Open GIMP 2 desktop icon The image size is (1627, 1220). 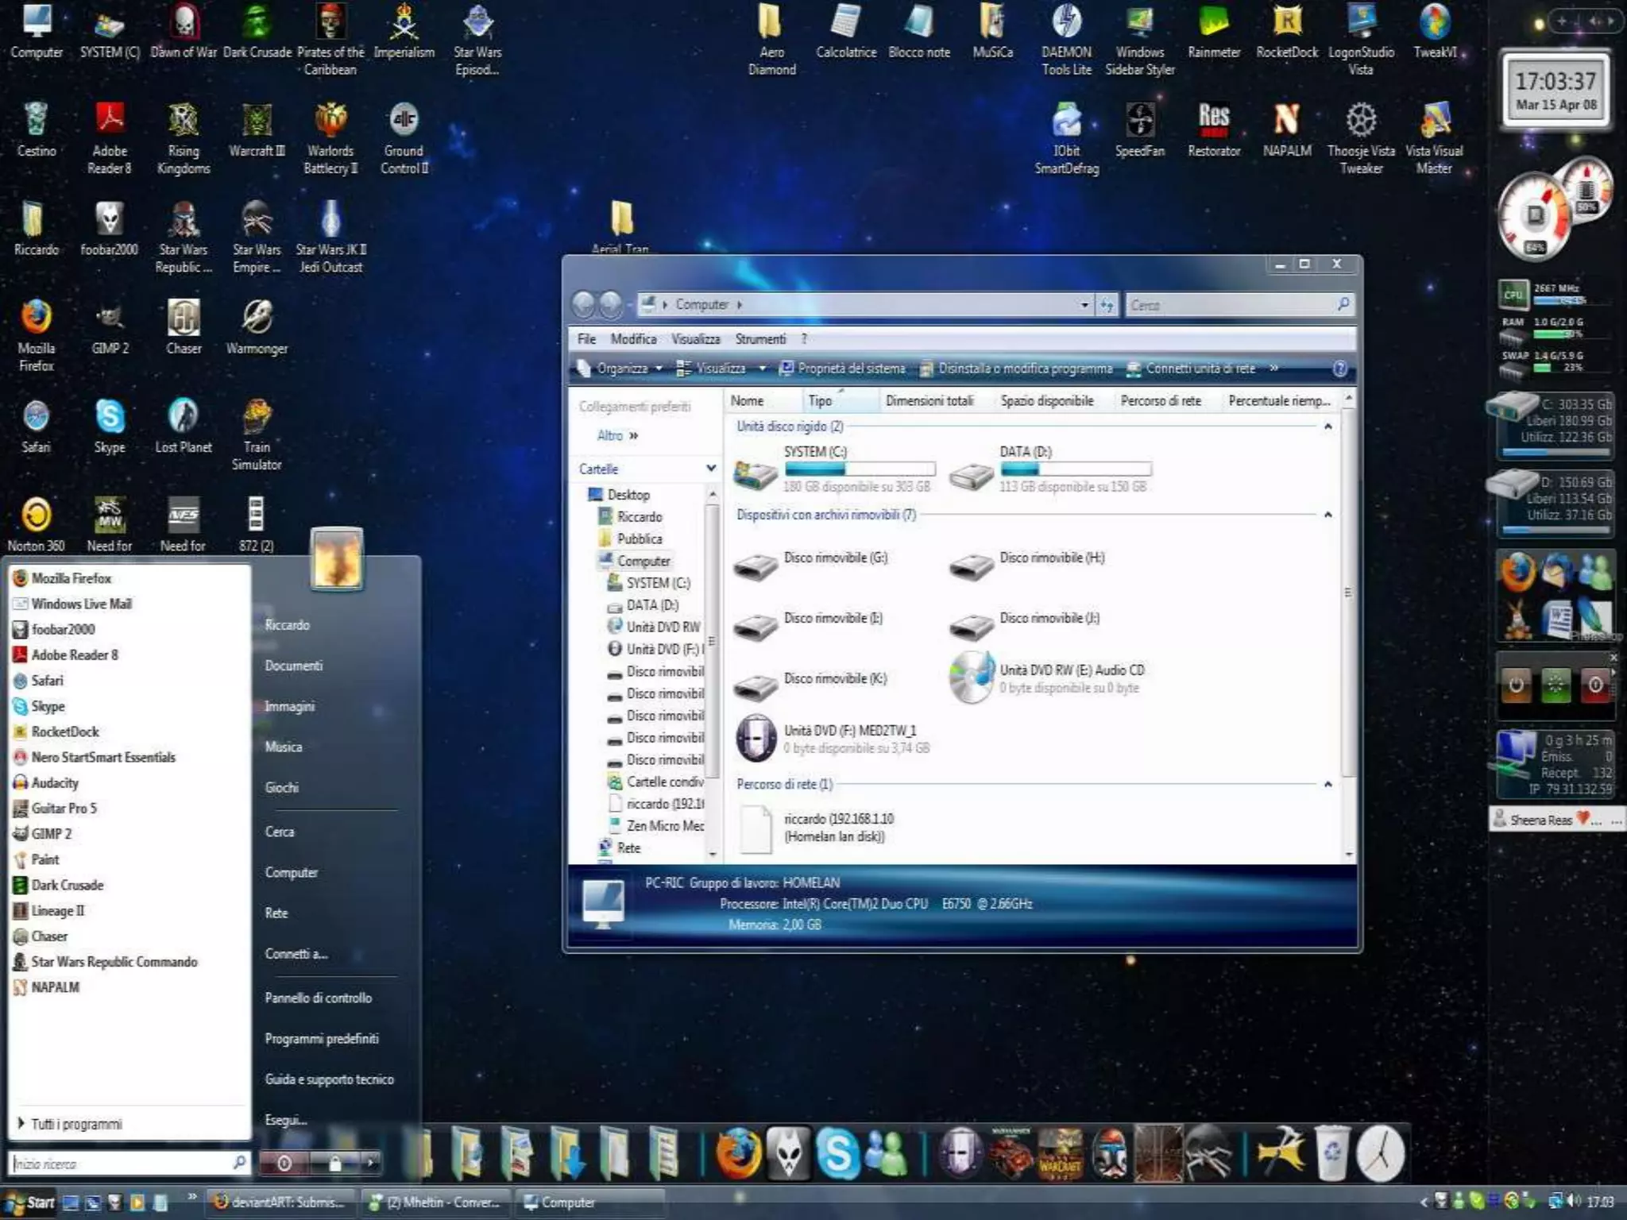[110, 319]
